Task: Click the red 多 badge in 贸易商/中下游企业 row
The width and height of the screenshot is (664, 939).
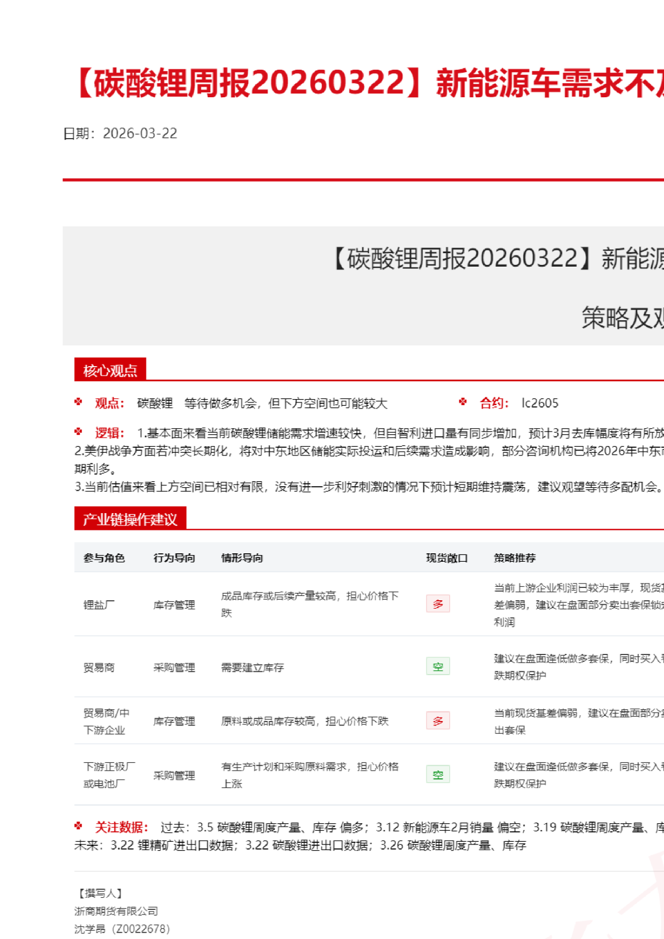Action: 438,720
